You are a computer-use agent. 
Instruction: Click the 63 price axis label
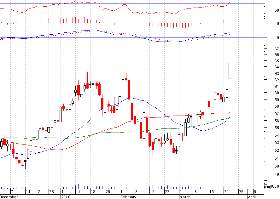pos(277,73)
